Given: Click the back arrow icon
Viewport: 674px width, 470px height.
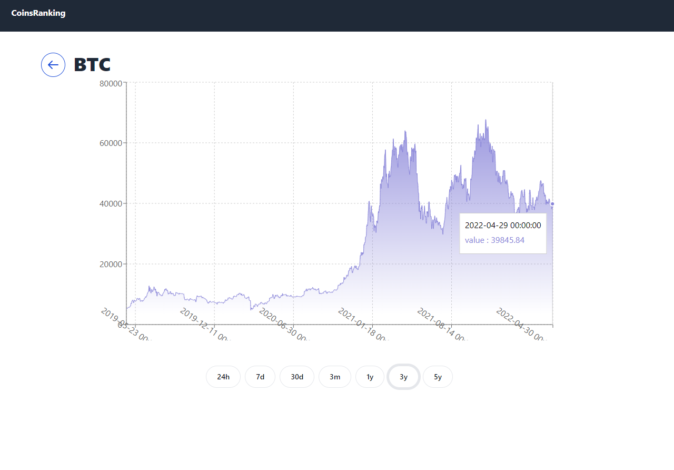Looking at the screenshot, I should click(x=53, y=65).
